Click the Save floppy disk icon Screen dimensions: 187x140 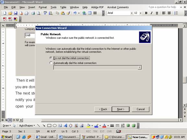pos(16,13)
